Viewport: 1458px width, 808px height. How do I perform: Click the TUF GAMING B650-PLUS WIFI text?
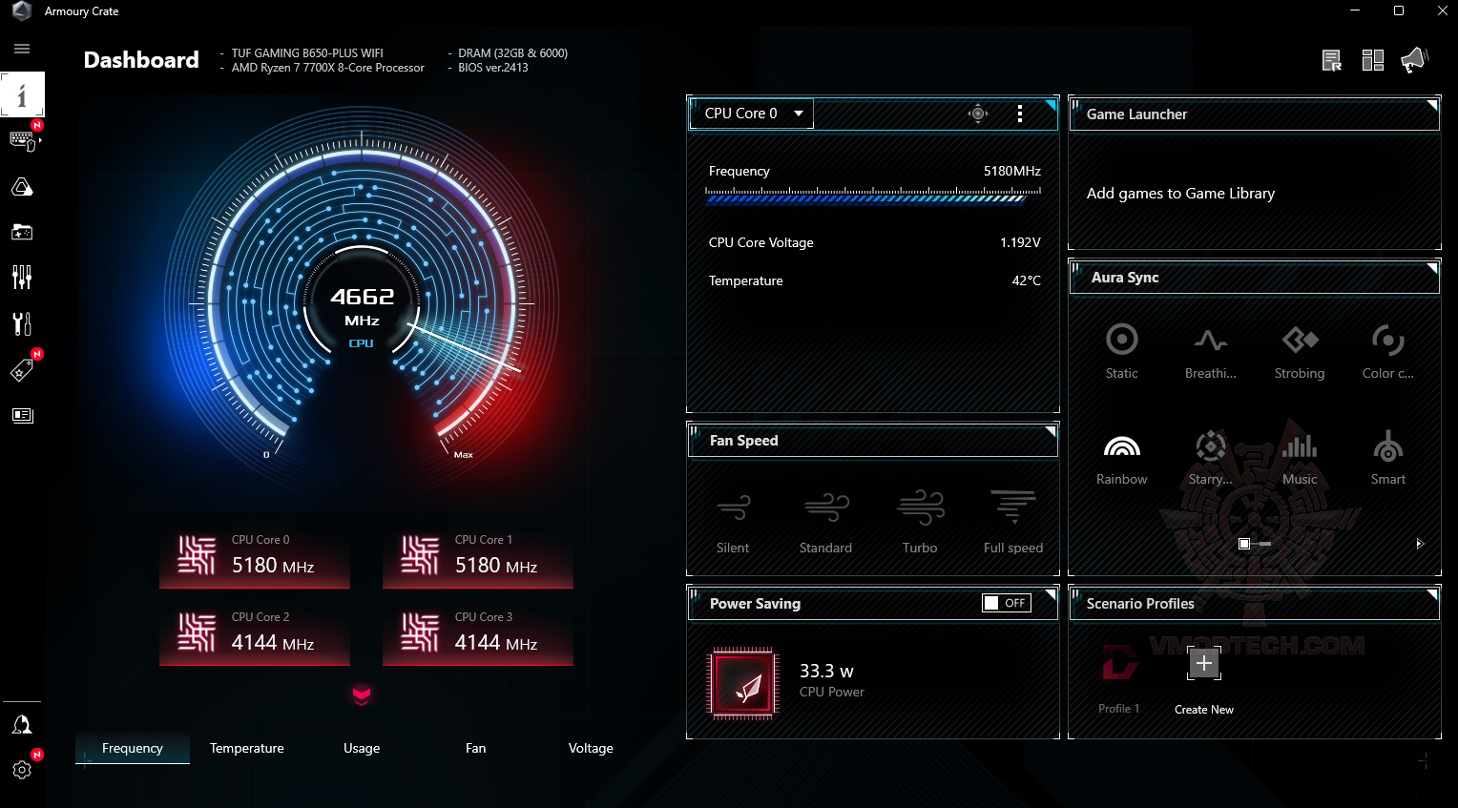[x=307, y=53]
